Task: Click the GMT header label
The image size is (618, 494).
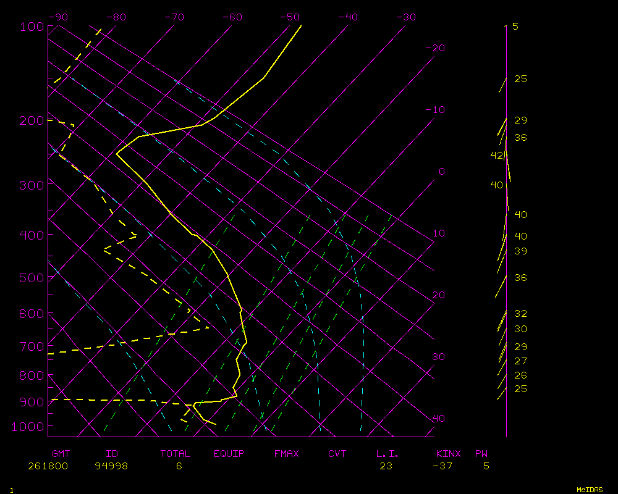Action: click(61, 453)
